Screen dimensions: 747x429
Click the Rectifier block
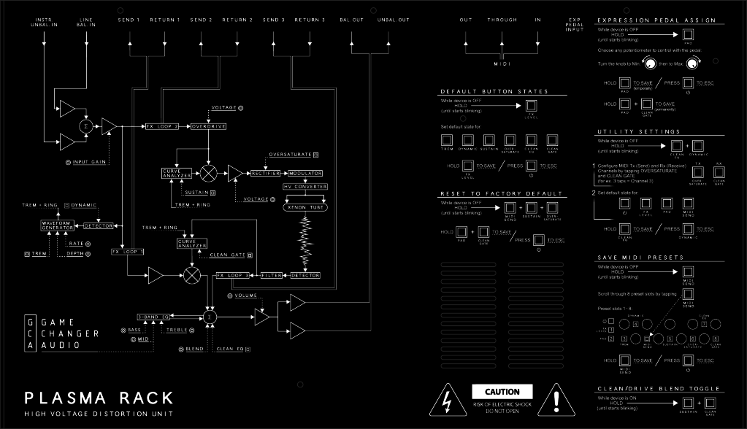pos(265,173)
